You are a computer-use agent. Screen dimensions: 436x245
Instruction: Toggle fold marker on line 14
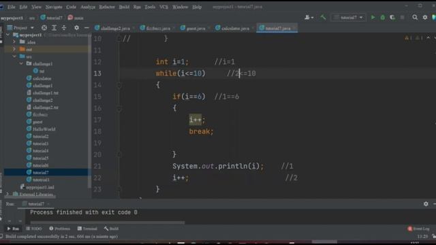119,85
